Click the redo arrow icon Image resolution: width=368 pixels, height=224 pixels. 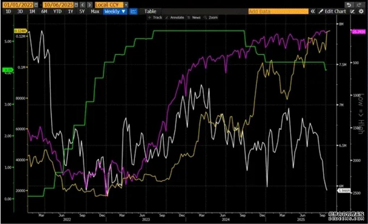[x=359, y=5]
